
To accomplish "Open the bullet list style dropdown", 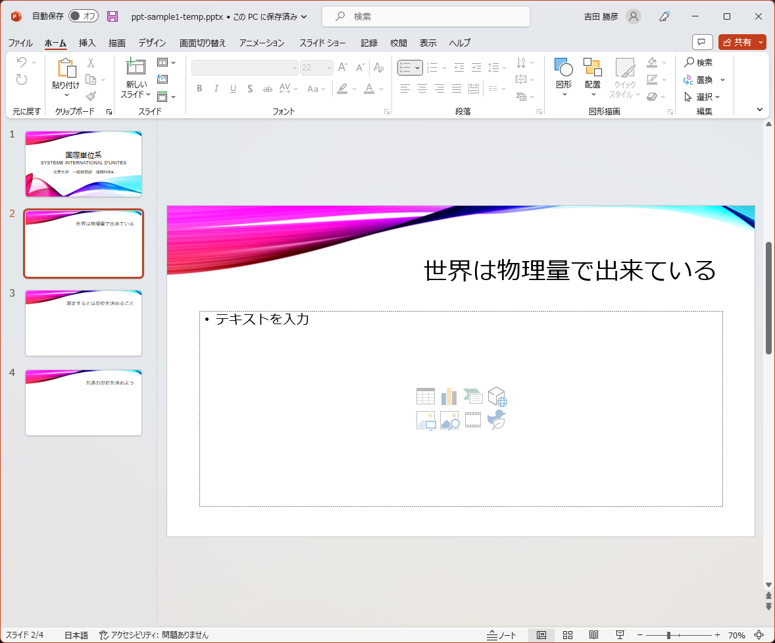I will [417, 67].
